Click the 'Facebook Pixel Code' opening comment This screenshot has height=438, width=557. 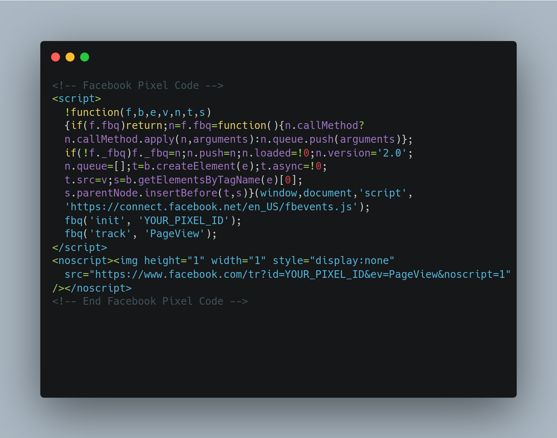tap(138, 85)
